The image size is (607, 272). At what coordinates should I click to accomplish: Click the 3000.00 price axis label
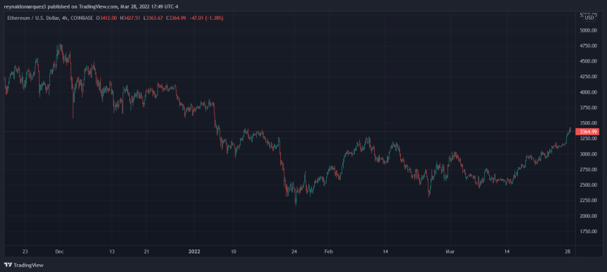tap(588, 154)
